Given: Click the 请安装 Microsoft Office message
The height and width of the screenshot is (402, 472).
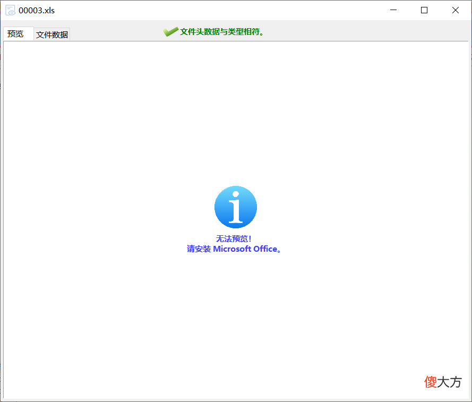Looking at the screenshot, I should click(x=234, y=249).
